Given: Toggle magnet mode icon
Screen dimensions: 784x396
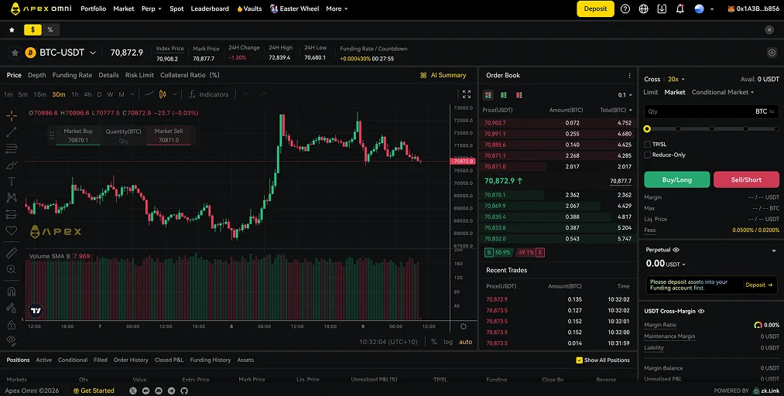Looking at the screenshot, I should [12, 292].
